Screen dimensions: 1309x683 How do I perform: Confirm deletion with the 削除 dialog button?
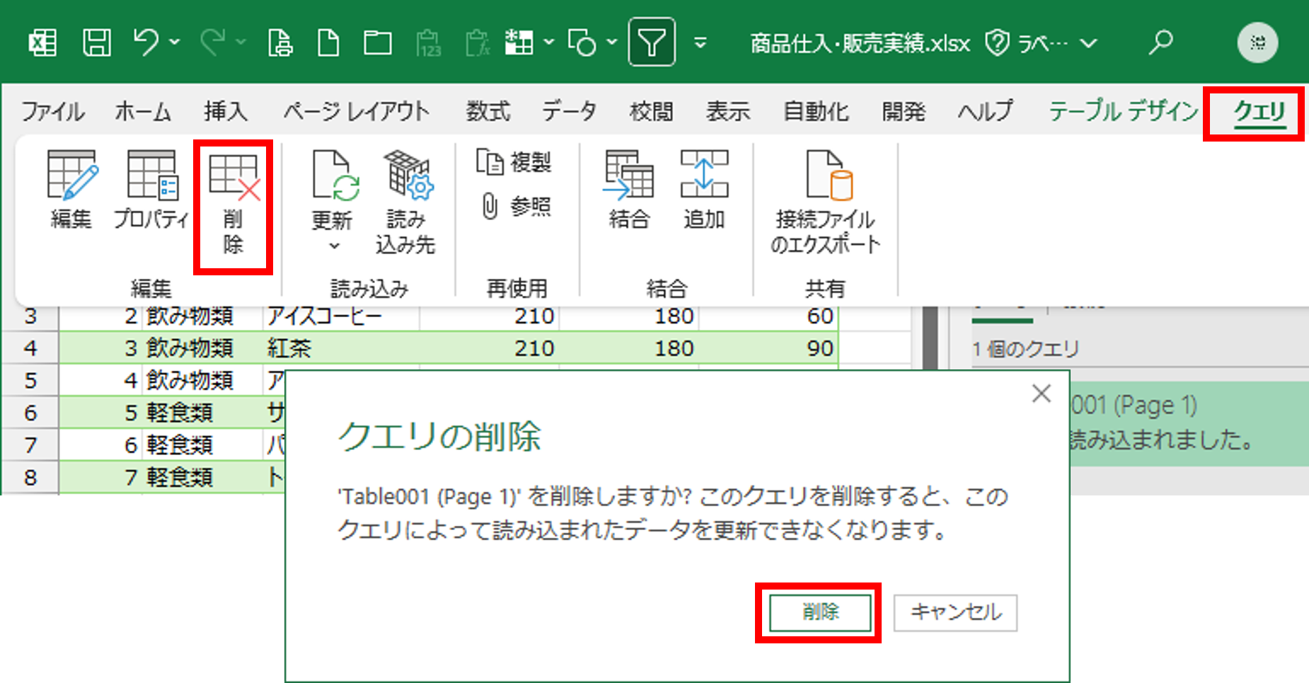(x=819, y=612)
